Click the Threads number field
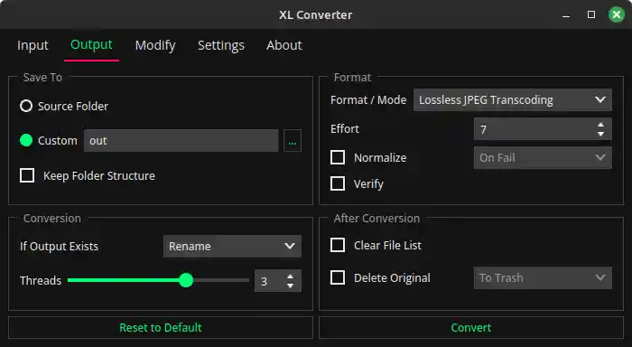 (x=278, y=280)
